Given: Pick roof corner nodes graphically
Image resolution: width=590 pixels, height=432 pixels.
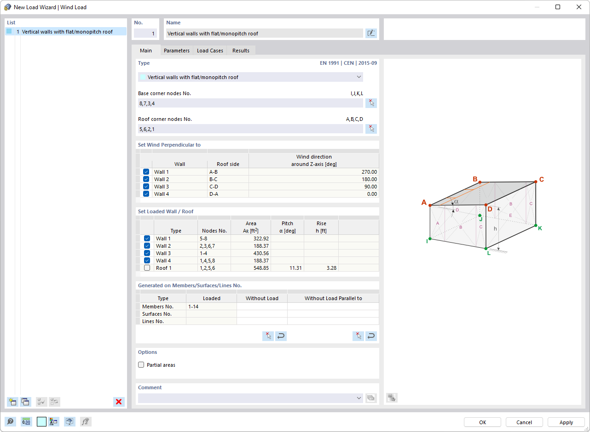Looking at the screenshot, I should point(371,129).
